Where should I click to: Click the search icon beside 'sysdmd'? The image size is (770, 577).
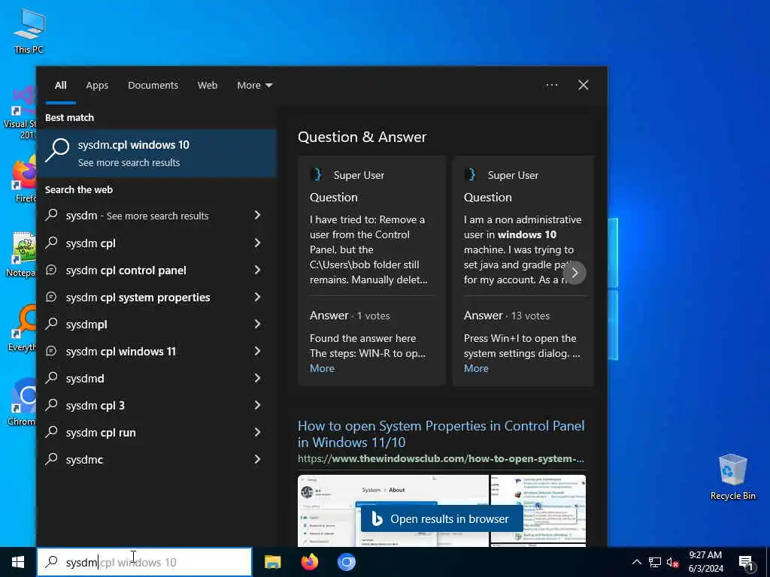click(52, 378)
